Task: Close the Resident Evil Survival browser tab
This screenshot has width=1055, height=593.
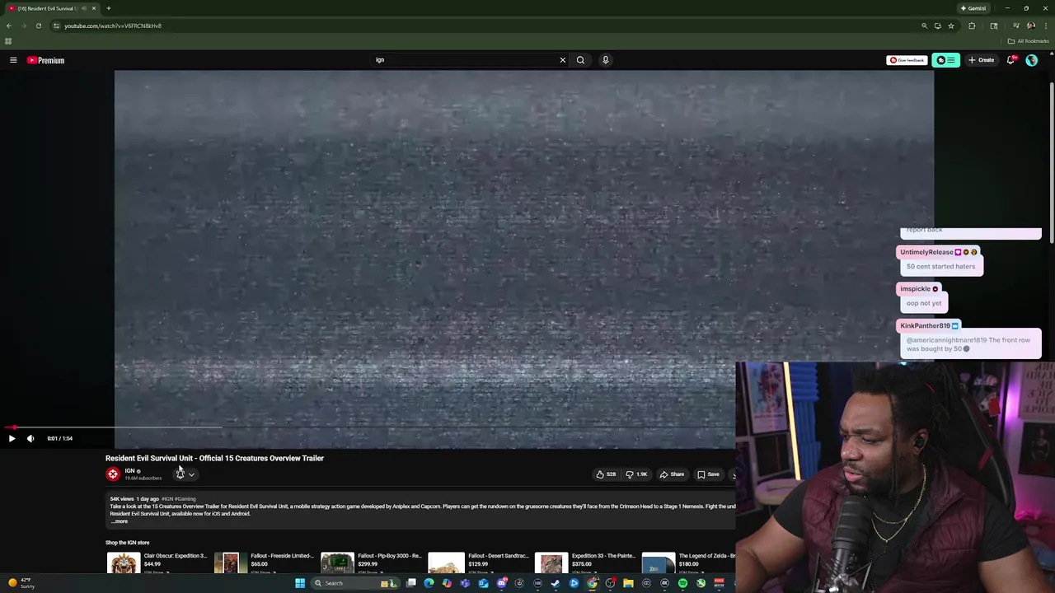Action: pyautogui.click(x=94, y=8)
